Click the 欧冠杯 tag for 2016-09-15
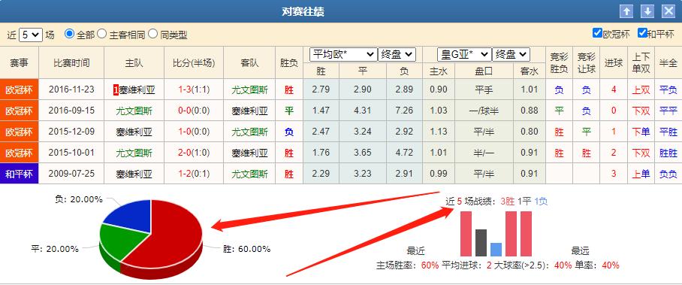The image size is (682, 285). [19, 111]
